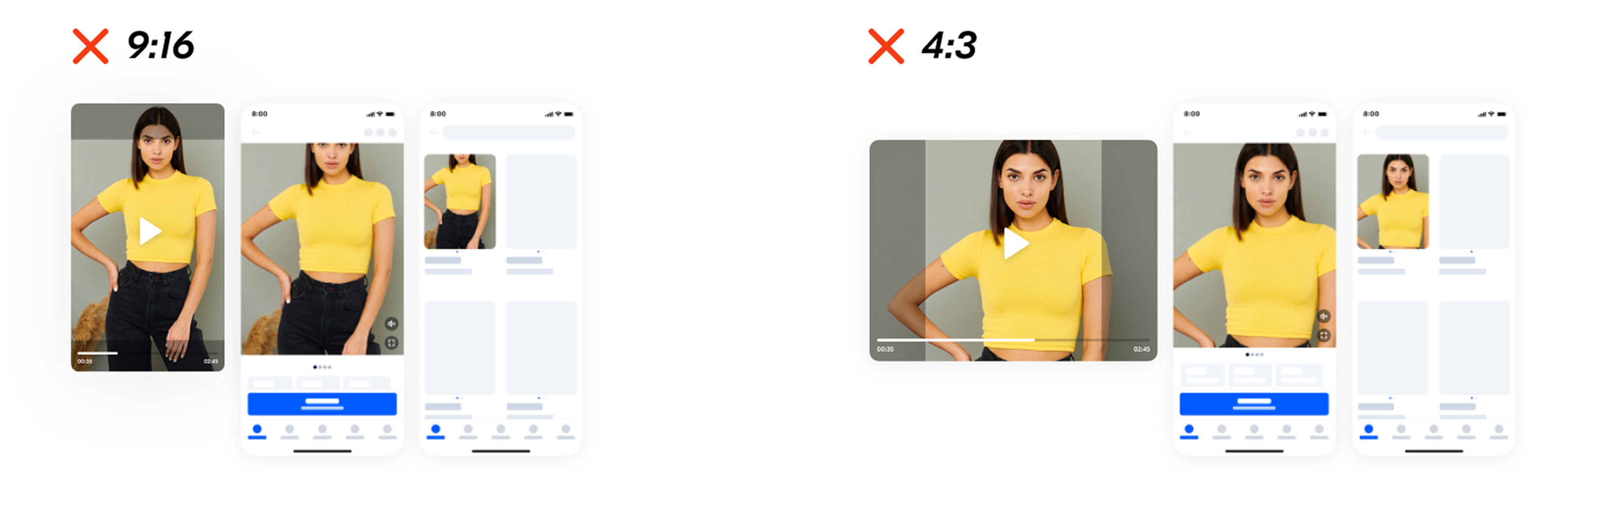Tap the blue button in the 4:3 product phone
Viewport: 1619px width, 517px height.
(x=1254, y=404)
